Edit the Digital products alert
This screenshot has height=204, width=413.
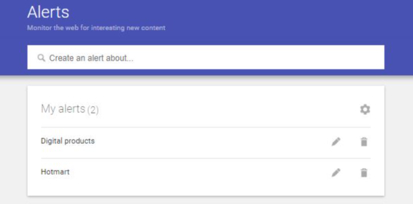pos(336,142)
